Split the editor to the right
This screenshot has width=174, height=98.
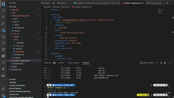click(167, 3)
